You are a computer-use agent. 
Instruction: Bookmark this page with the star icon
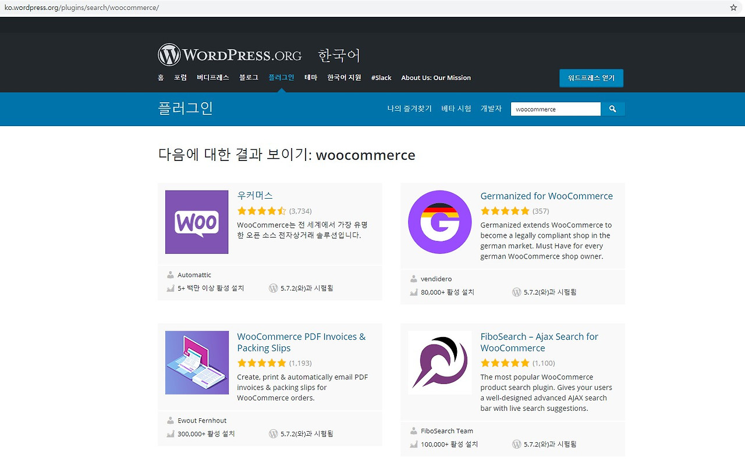tap(733, 8)
